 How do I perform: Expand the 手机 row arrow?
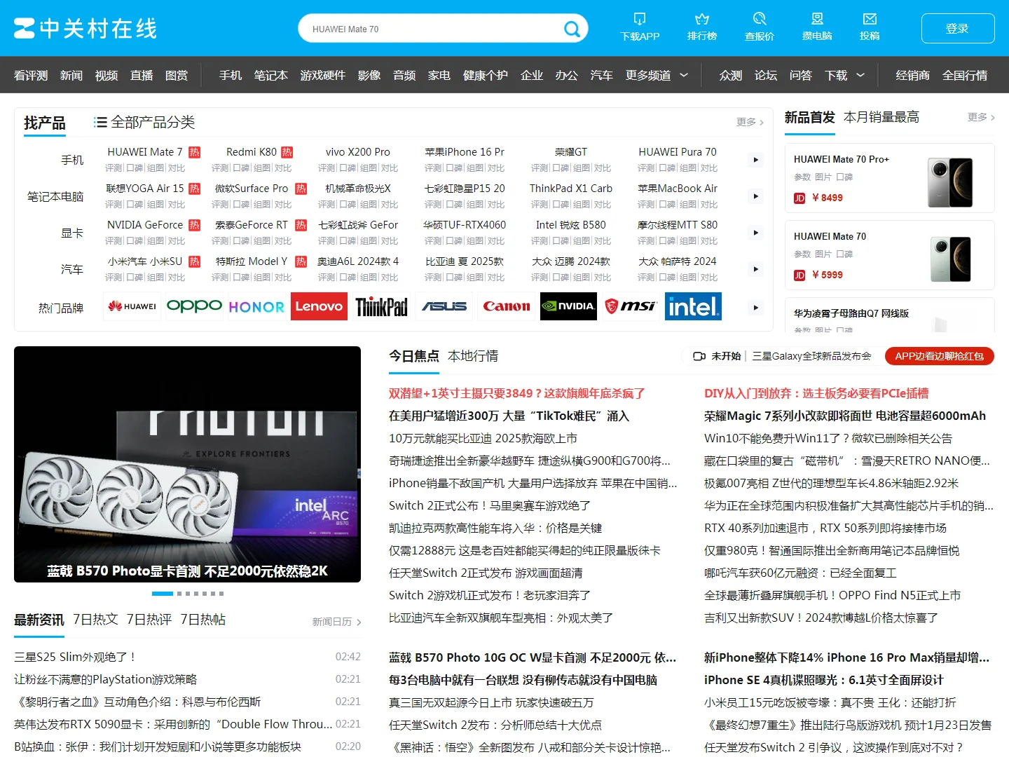pos(755,160)
